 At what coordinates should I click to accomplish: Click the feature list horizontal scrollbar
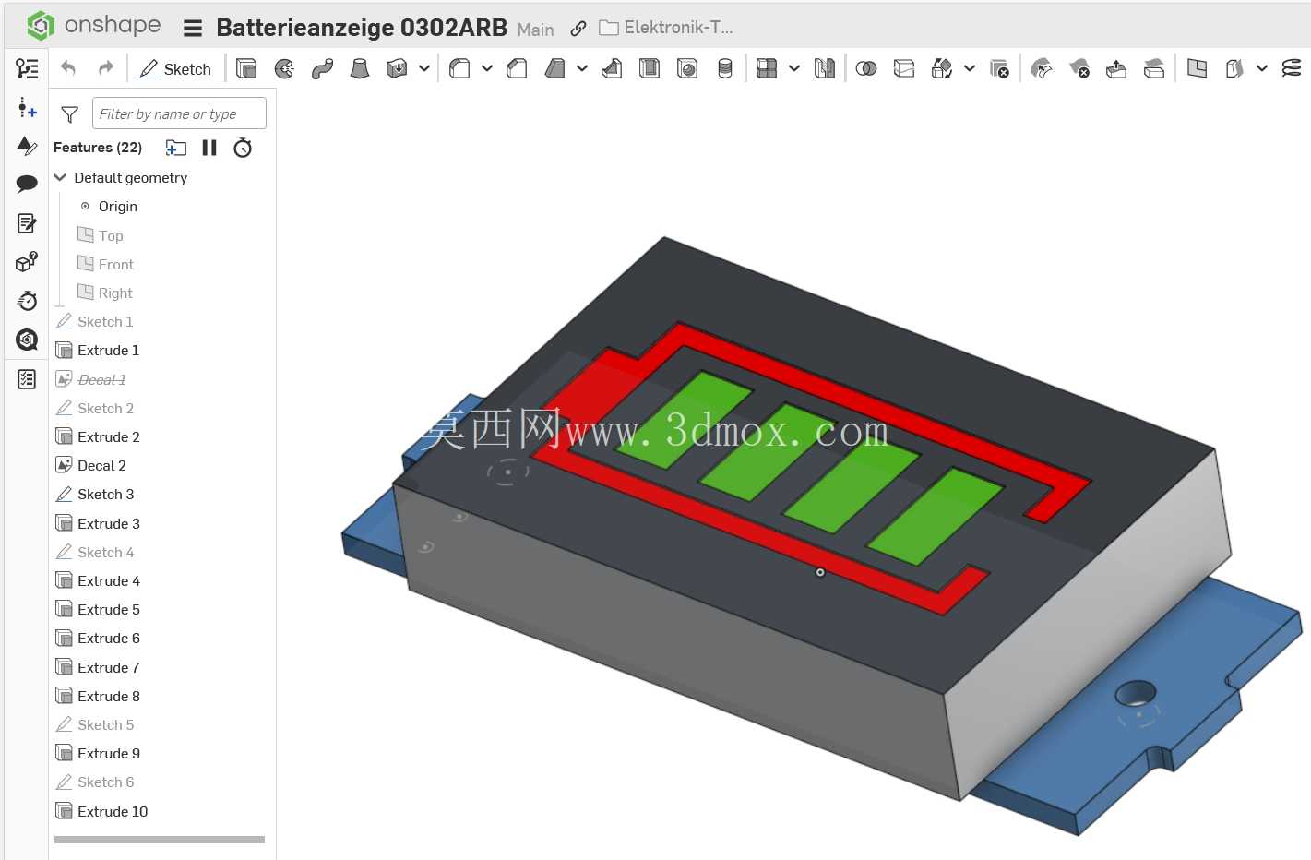click(160, 840)
